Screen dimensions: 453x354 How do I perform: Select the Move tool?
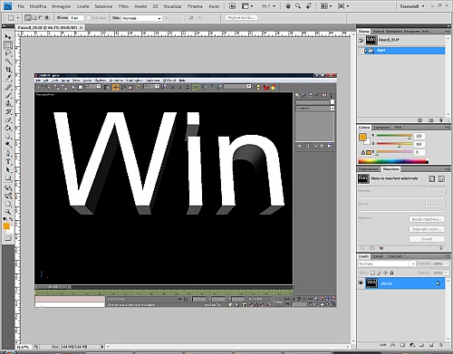pyautogui.click(x=8, y=37)
